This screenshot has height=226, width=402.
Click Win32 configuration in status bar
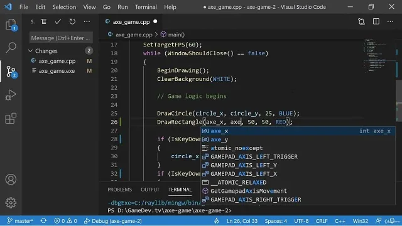click(360, 221)
